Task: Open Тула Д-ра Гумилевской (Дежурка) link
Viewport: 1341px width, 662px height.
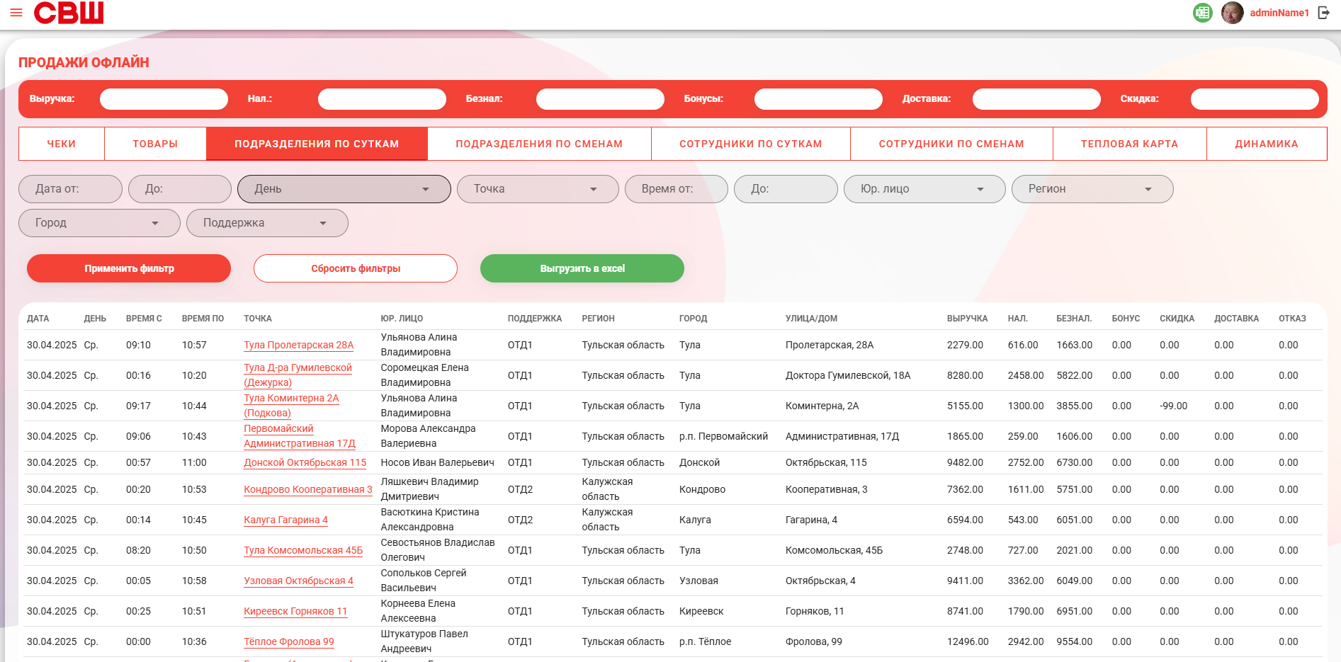Action: (298, 375)
